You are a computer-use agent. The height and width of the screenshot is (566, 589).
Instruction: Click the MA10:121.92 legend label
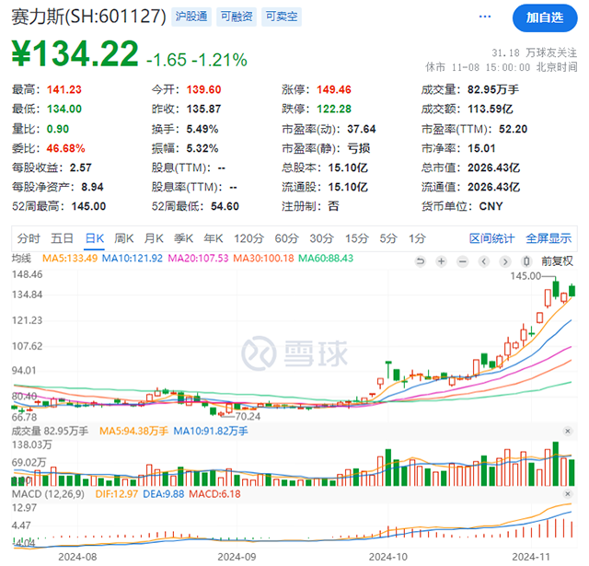click(133, 259)
